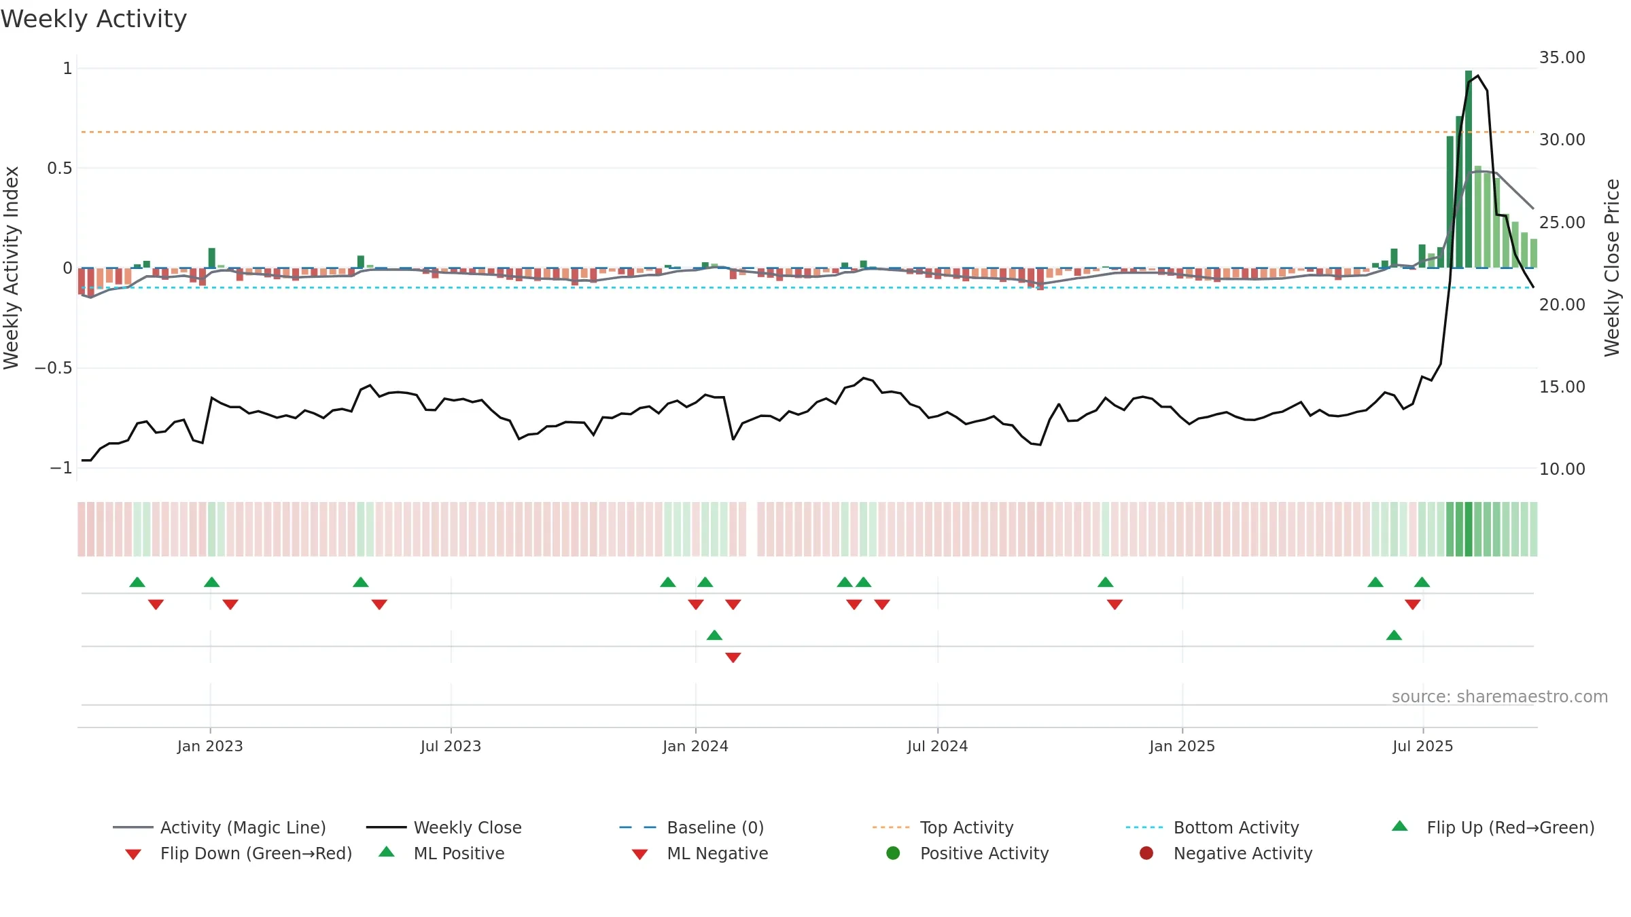This screenshot has width=1631, height=917.
Task: Click the 35.00 price axis tick label
Action: (1562, 58)
